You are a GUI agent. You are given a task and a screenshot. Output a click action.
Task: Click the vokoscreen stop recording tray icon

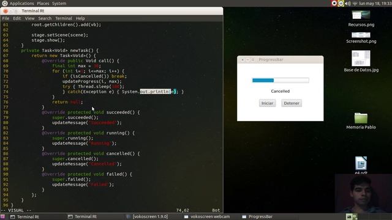(x=334, y=3)
